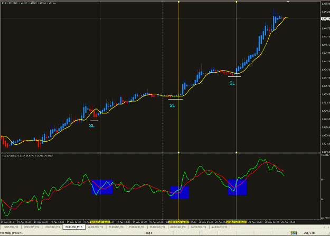This screenshot has height=236, width=330.
Task: Open the AUDCAD,H4 chart tab
Action: pos(178,227)
